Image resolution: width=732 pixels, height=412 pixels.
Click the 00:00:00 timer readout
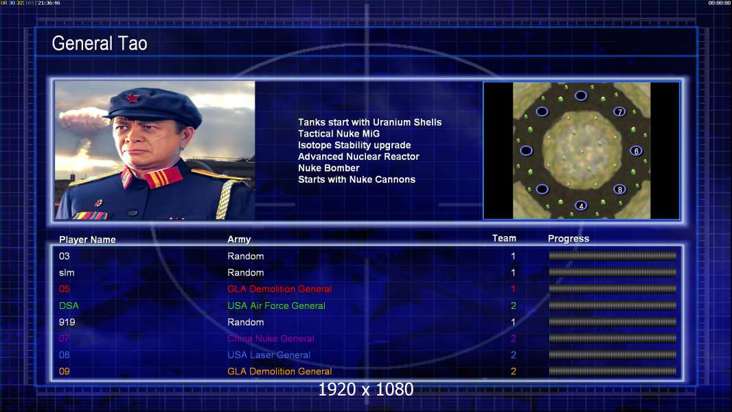coord(720,3)
